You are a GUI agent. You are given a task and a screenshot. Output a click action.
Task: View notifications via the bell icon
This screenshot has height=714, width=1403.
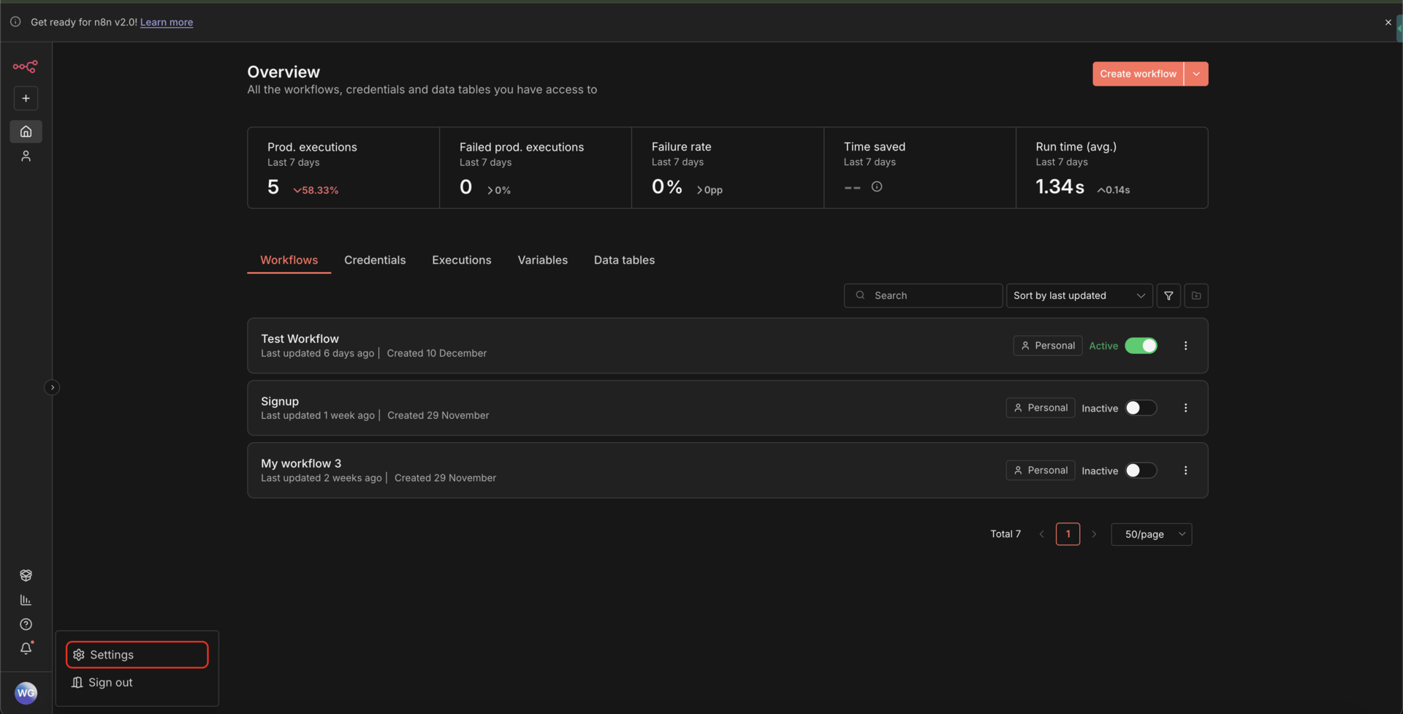[x=26, y=649]
